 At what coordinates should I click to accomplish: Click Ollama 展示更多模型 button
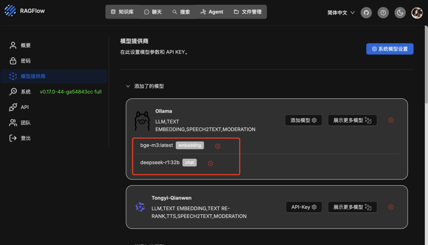pyautogui.click(x=352, y=120)
